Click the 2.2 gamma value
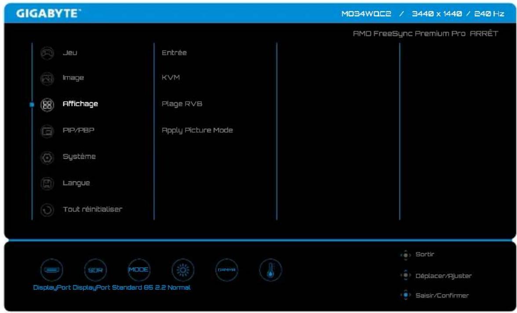The width and height of the screenshot is (517, 313). point(160,288)
